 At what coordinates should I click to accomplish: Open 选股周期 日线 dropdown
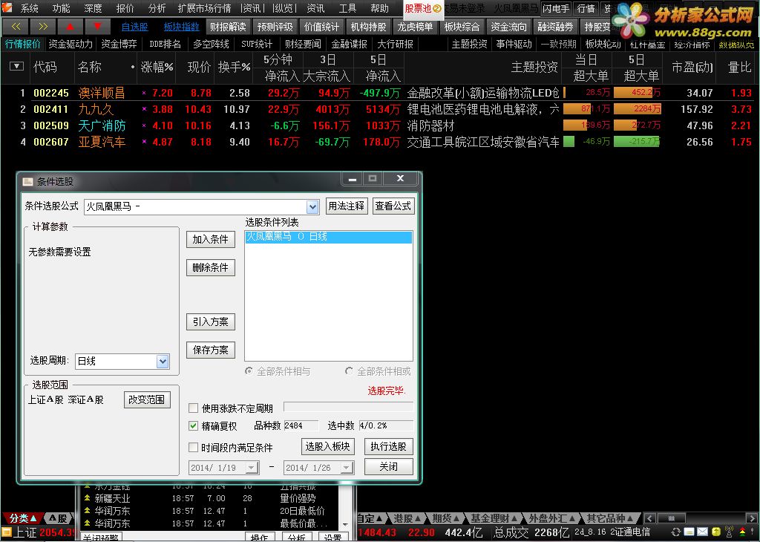point(163,361)
